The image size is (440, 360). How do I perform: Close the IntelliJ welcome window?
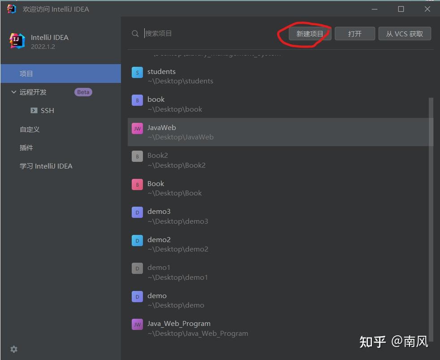coord(427,9)
